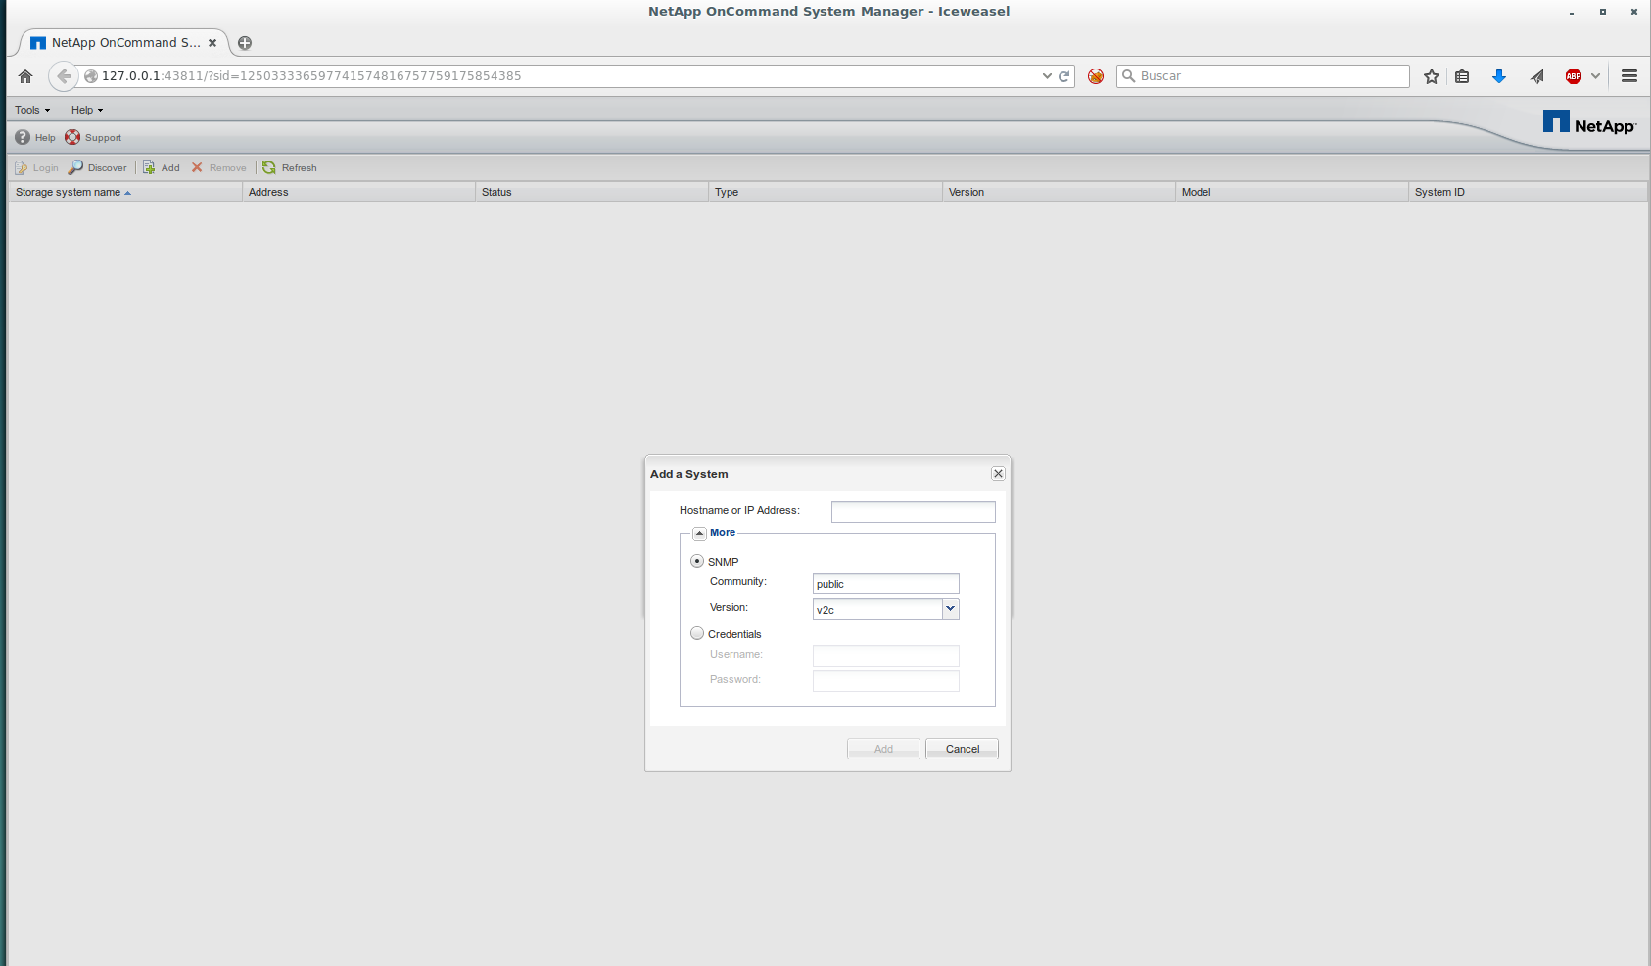Open the SNMP Version dropdown
The height and width of the screenshot is (966, 1651).
click(x=950, y=609)
